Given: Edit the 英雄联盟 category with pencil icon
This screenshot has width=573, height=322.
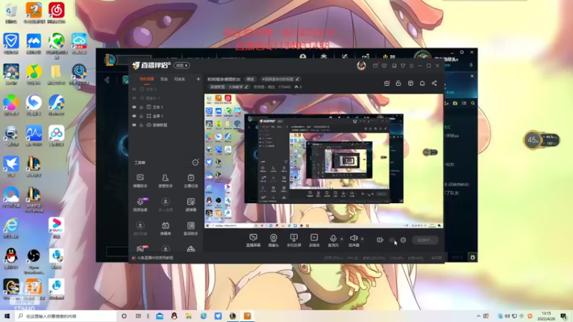Looking at the screenshot, I should coord(246,87).
